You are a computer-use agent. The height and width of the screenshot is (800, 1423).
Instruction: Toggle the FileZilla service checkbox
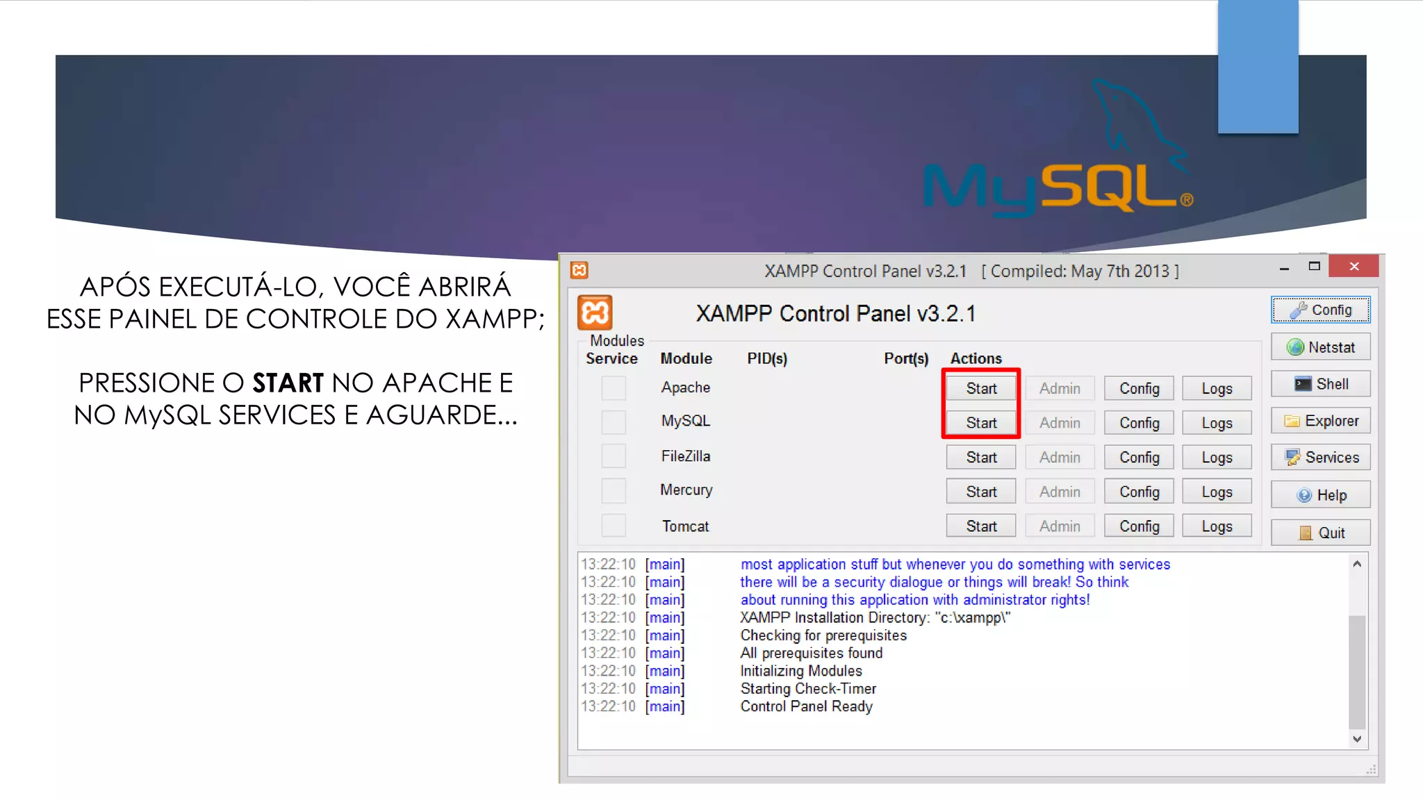614,456
